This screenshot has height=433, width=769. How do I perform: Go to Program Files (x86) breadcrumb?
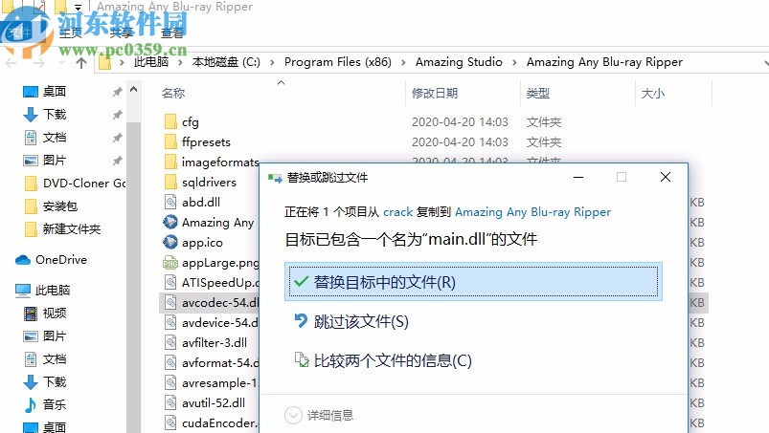pos(338,62)
